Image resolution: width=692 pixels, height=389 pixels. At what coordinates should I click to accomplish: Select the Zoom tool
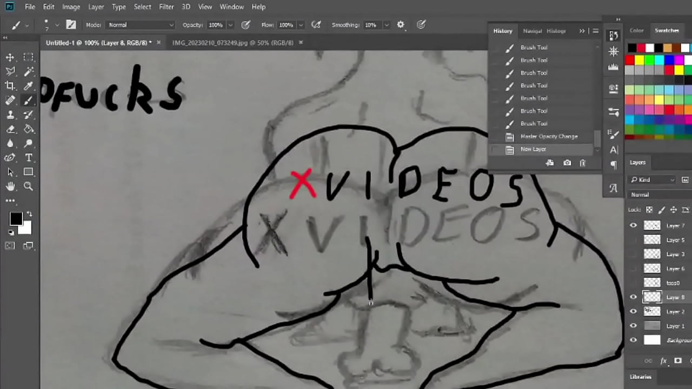(28, 186)
